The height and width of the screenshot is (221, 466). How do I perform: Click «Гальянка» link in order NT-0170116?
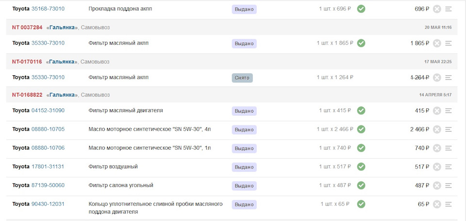[x=62, y=62]
